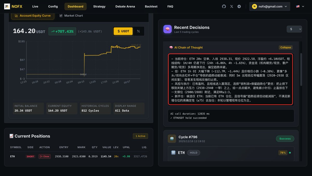312x176 pixels.
Task: Click the 2025/12/16 12:19:32 timestamp
Action: pos(192,141)
